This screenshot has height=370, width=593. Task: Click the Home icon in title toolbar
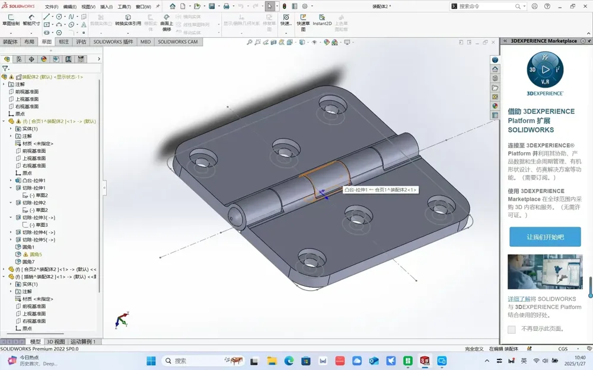click(173, 6)
